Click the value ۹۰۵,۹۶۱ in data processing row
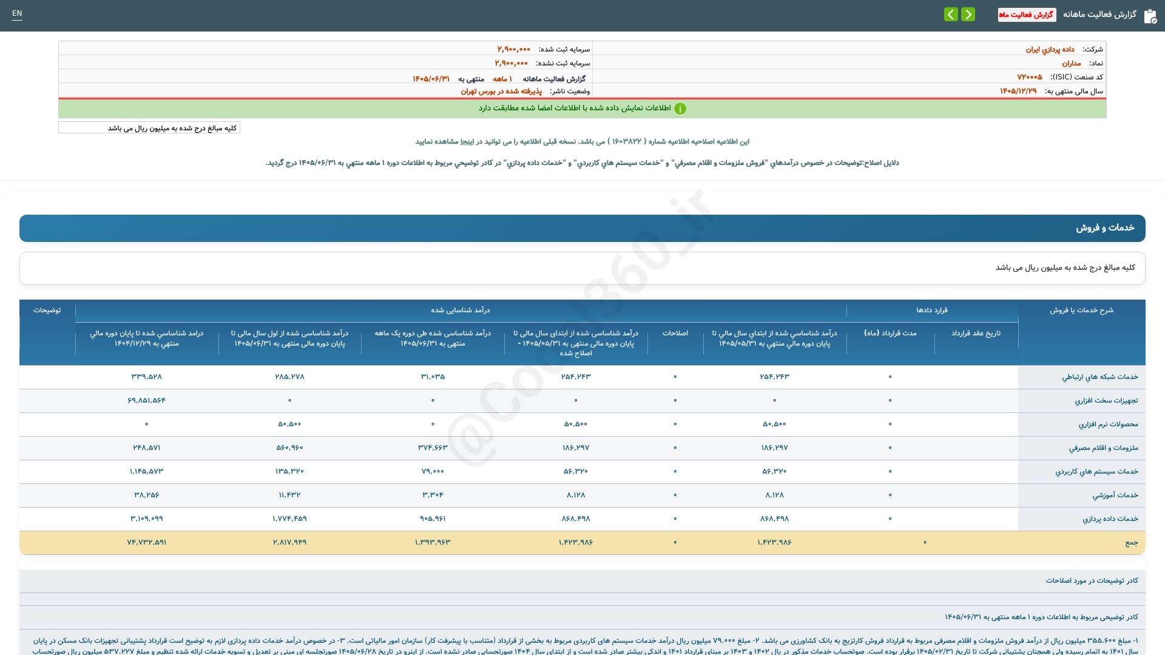1165x655 pixels. (x=433, y=519)
